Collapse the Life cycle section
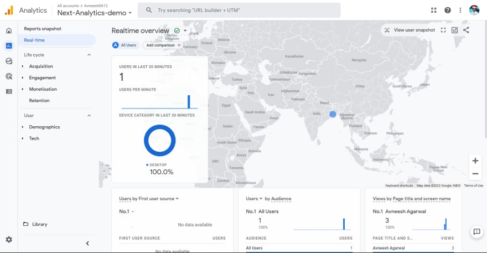Image resolution: width=487 pixels, height=253 pixels. tap(89, 55)
